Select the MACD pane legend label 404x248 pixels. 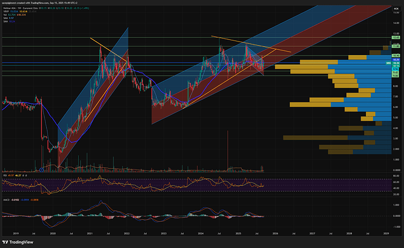6,200
